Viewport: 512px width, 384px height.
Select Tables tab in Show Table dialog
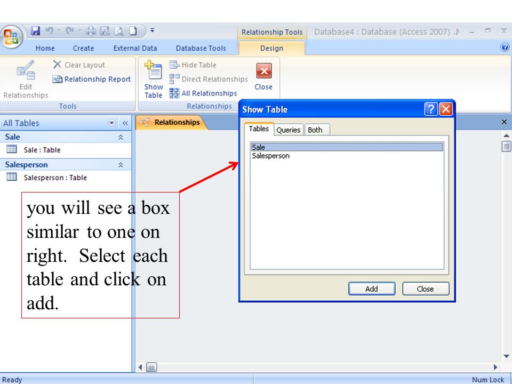259,129
